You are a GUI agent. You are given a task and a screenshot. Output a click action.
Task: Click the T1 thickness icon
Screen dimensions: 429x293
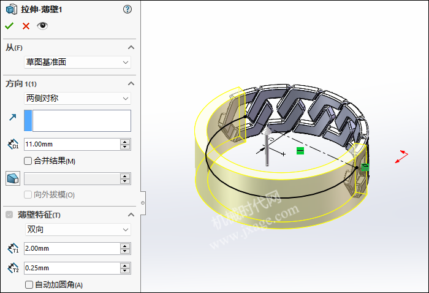[13, 248]
